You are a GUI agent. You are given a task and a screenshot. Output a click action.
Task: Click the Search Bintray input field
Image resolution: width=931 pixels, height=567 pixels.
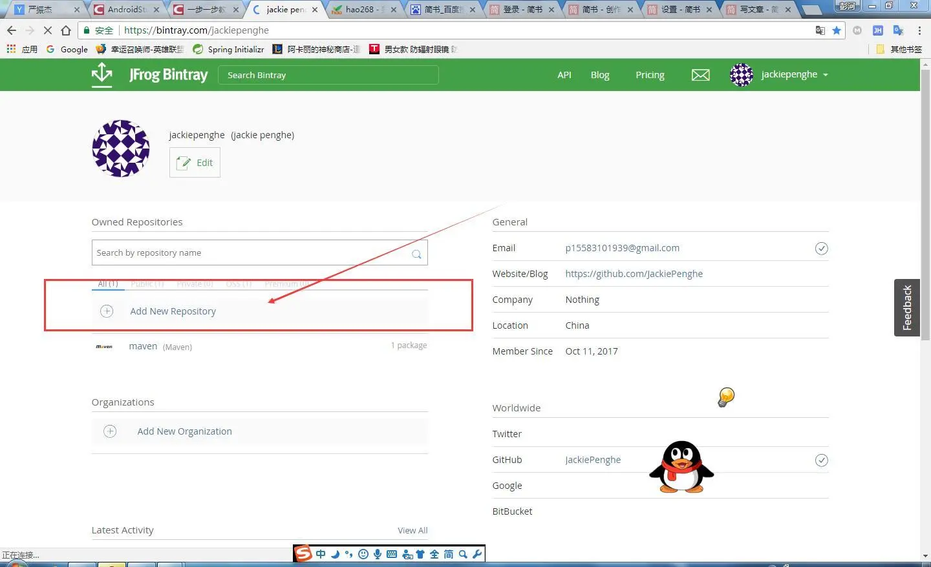328,75
